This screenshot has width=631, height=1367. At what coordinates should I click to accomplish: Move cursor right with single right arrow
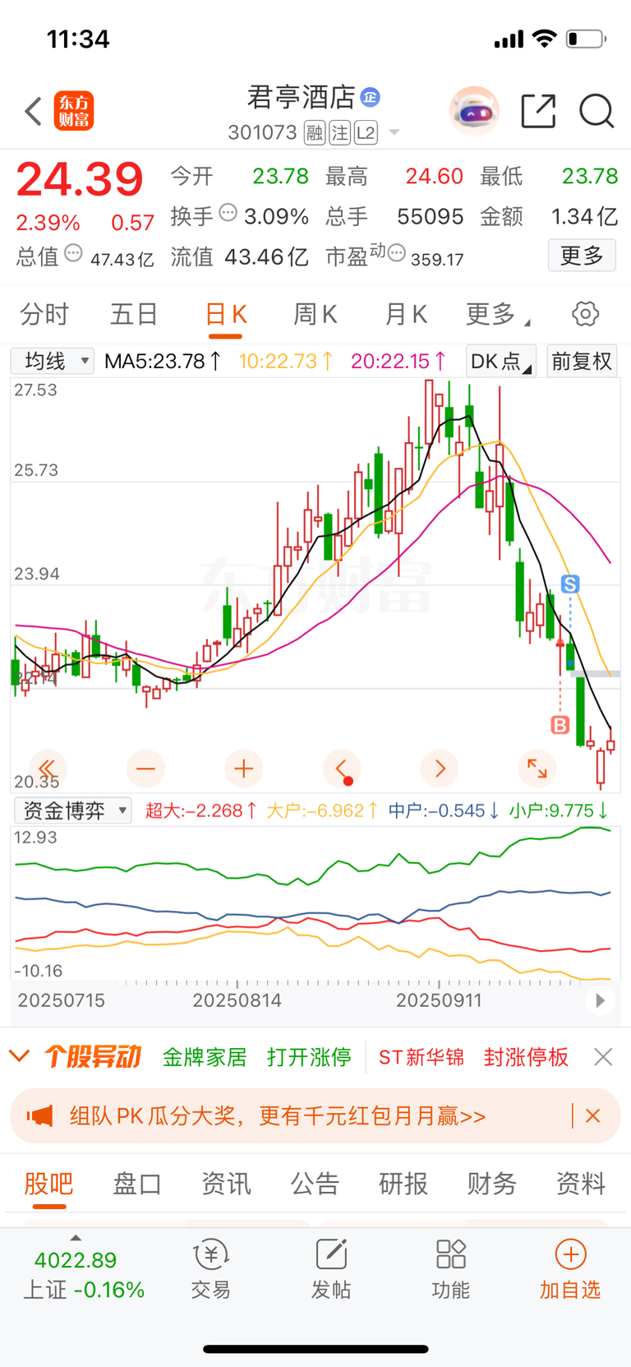pyautogui.click(x=440, y=769)
